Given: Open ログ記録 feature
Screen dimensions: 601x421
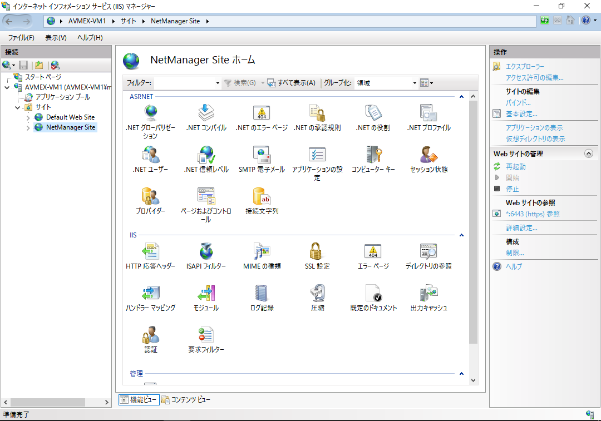Looking at the screenshot, I should 262,298.
